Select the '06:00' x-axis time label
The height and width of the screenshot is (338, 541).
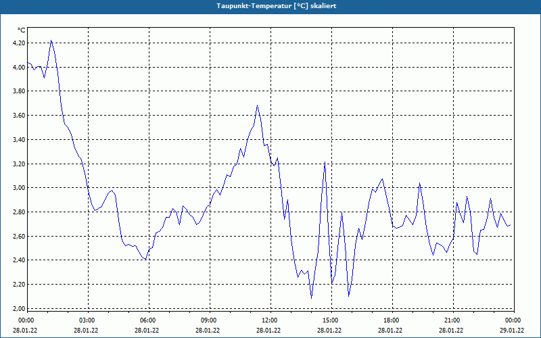[147, 320]
